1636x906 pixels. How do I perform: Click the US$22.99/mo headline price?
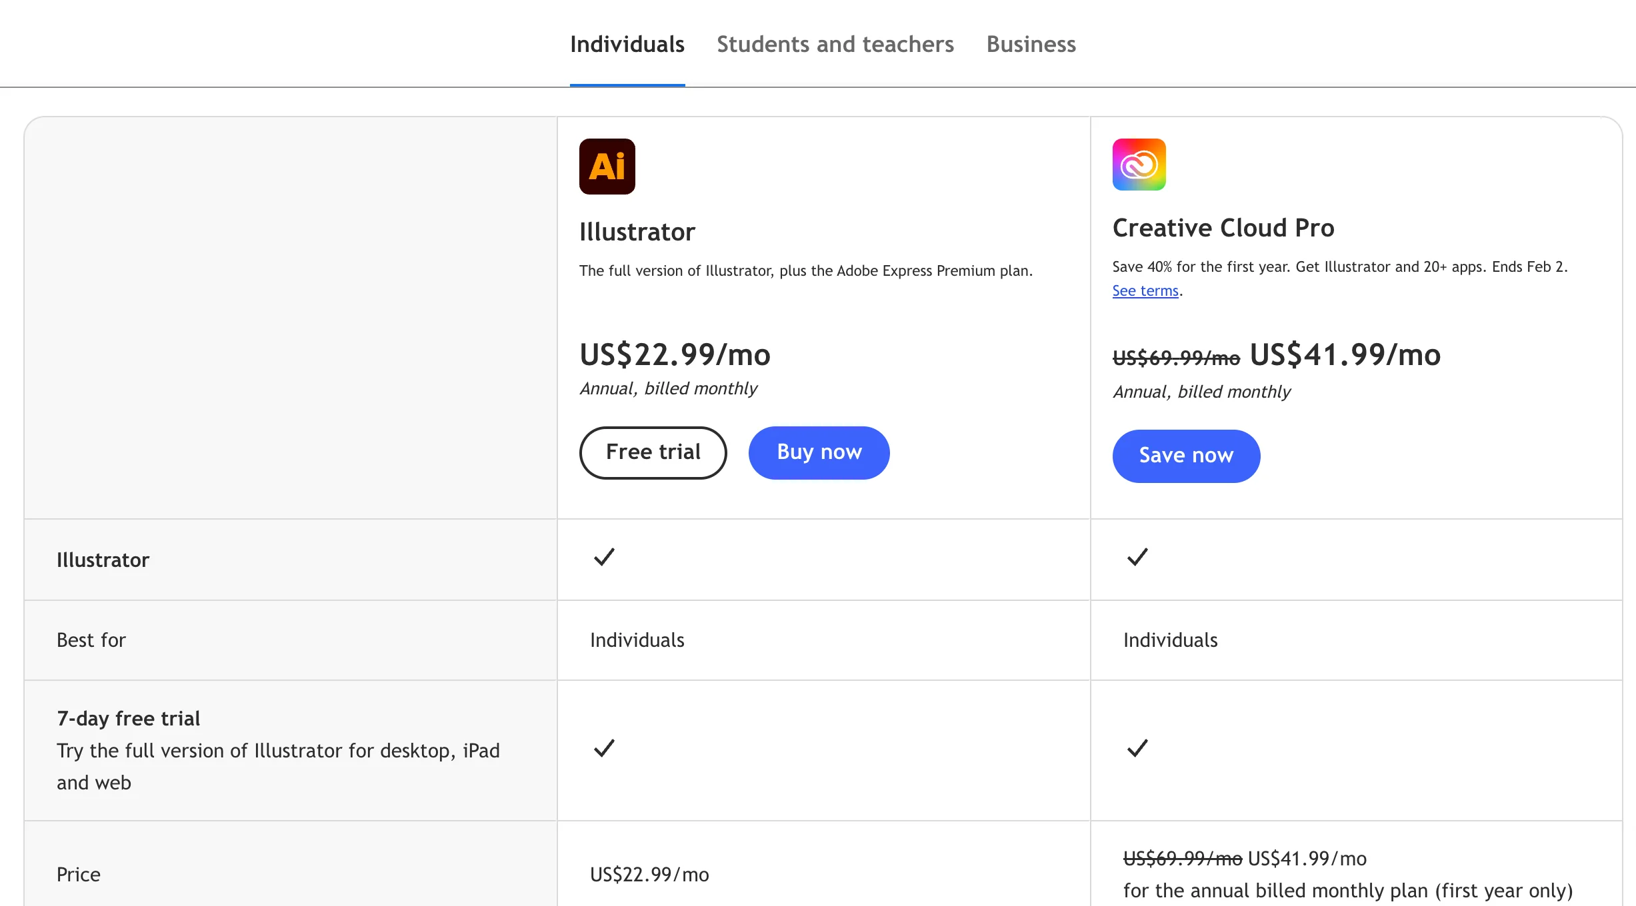pos(675,354)
